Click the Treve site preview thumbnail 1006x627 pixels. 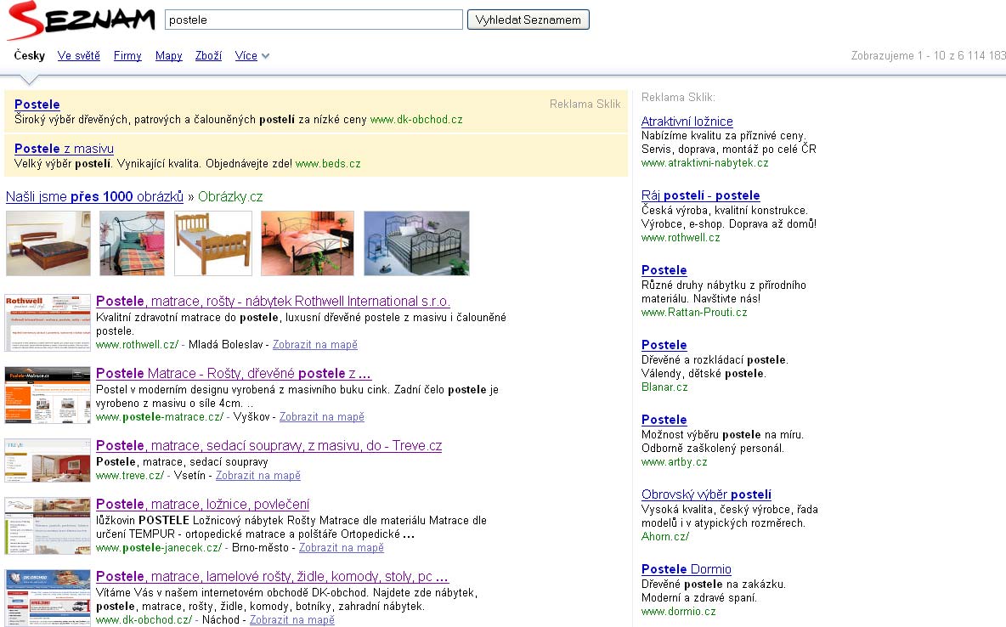pos(48,460)
